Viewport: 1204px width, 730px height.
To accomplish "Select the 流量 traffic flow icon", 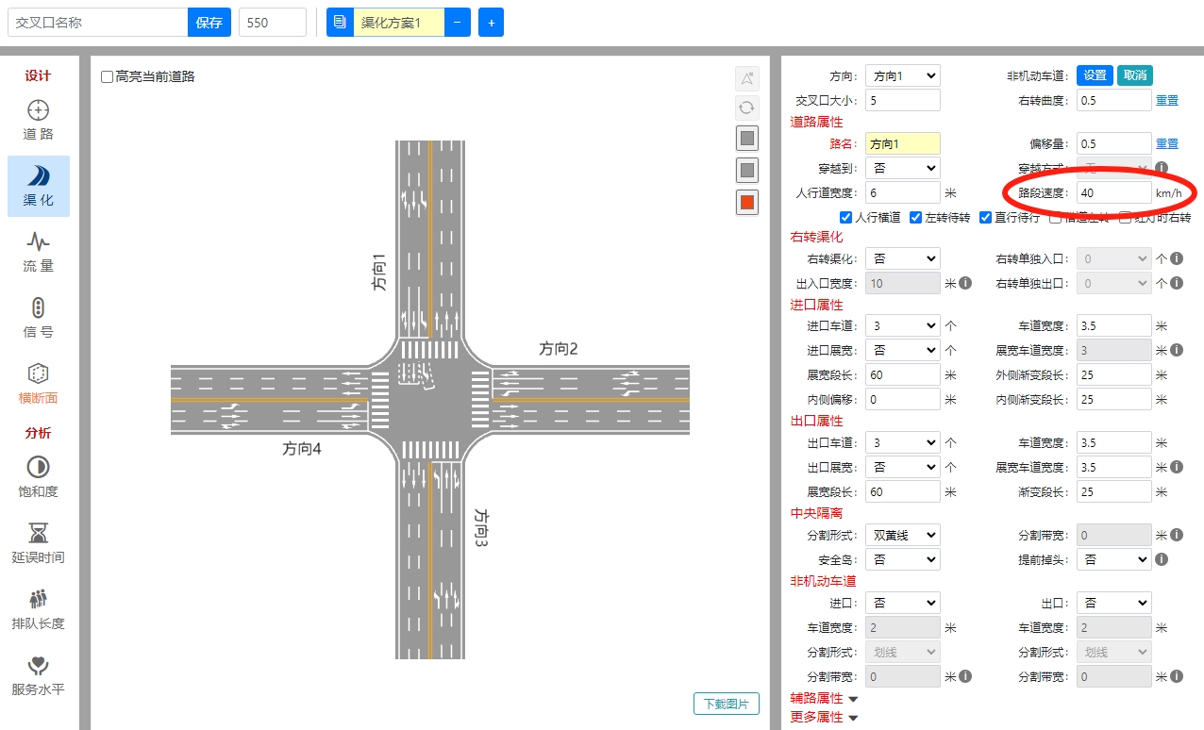I will click(x=38, y=252).
